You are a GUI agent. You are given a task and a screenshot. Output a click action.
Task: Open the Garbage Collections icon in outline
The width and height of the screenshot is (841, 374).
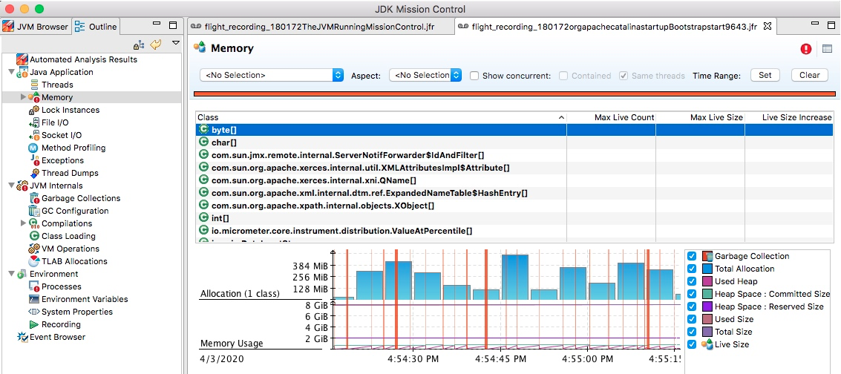(x=33, y=198)
